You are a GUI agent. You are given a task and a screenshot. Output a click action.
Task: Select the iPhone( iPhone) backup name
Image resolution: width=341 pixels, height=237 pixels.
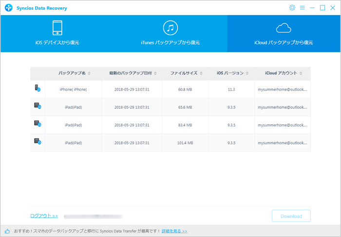[73, 89]
